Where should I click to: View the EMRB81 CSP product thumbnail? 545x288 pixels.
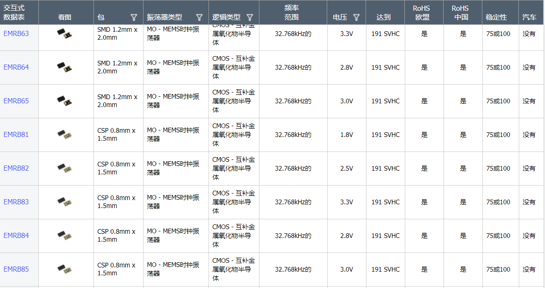[65, 135]
